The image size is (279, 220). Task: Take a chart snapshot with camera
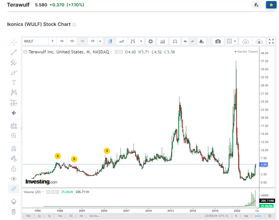218,41
